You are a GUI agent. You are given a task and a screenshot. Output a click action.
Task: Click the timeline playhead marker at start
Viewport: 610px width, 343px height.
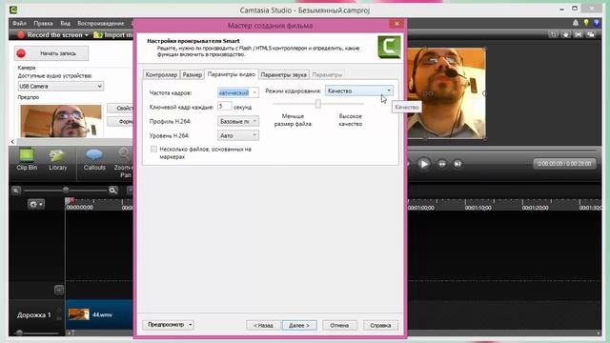pyautogui.click(x=70, y=201)
